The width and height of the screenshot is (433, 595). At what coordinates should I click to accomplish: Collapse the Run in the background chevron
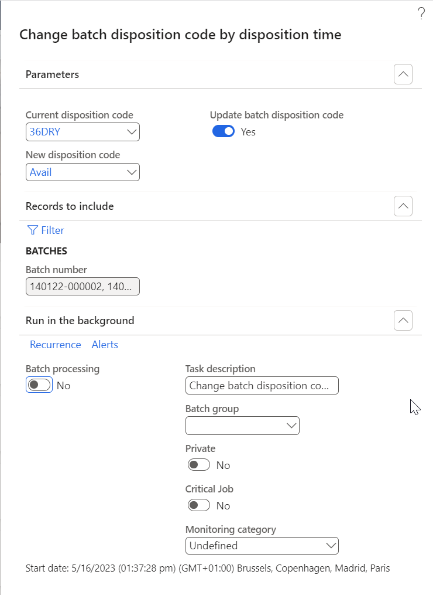coord(403,320)
